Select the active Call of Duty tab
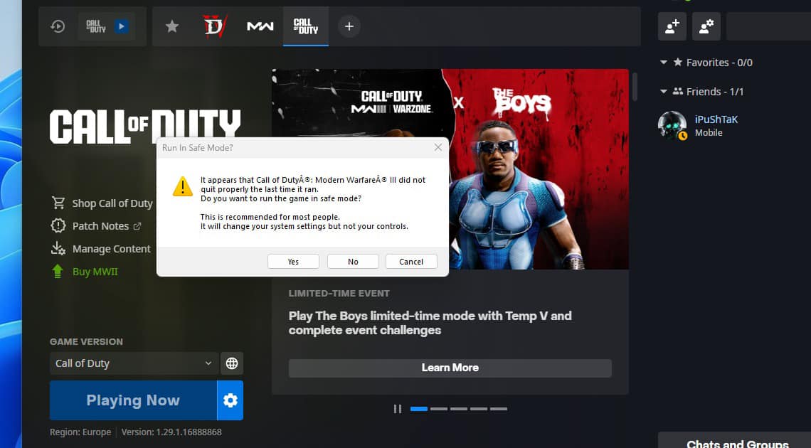811x448 pixels. point(306,26)
